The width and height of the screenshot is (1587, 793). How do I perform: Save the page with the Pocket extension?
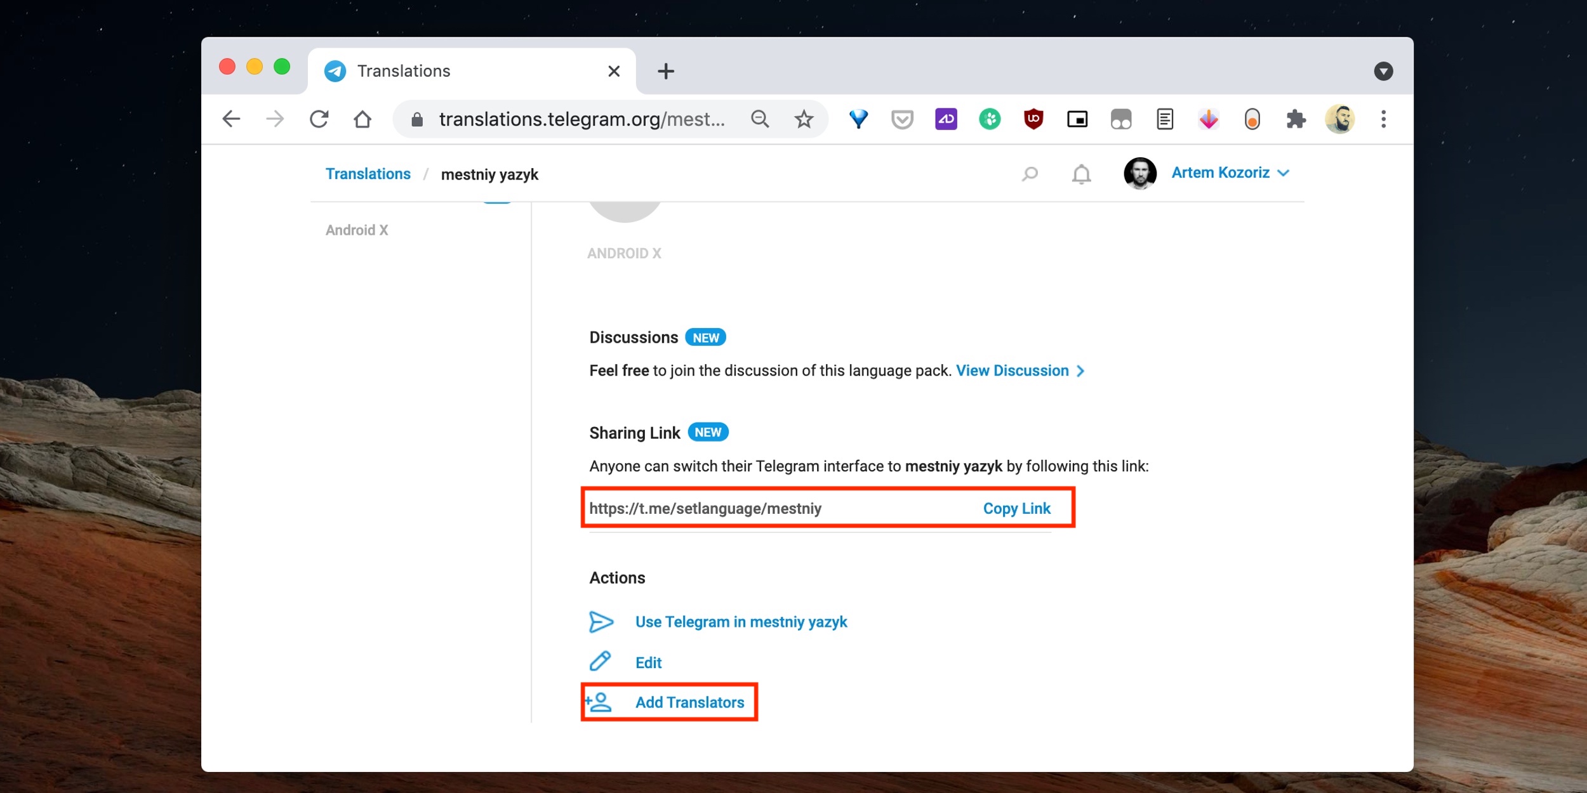pyautogui.click(x=902, y=119)
